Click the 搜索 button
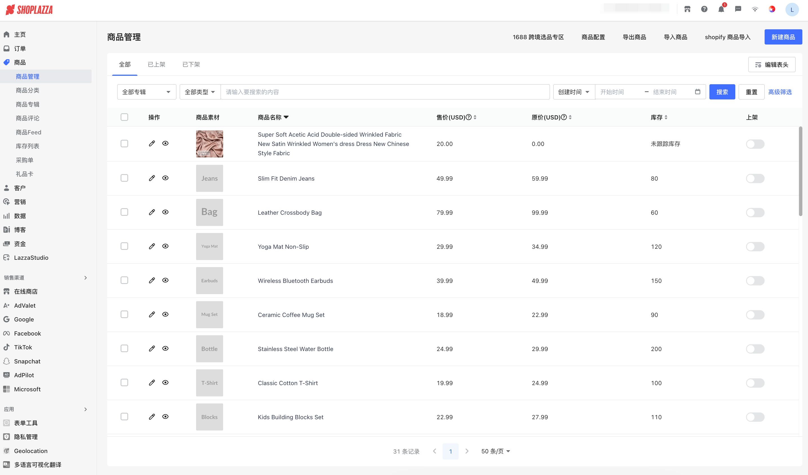Image resolution: width=808 pixels, height=475 pixels. [722, 92]
